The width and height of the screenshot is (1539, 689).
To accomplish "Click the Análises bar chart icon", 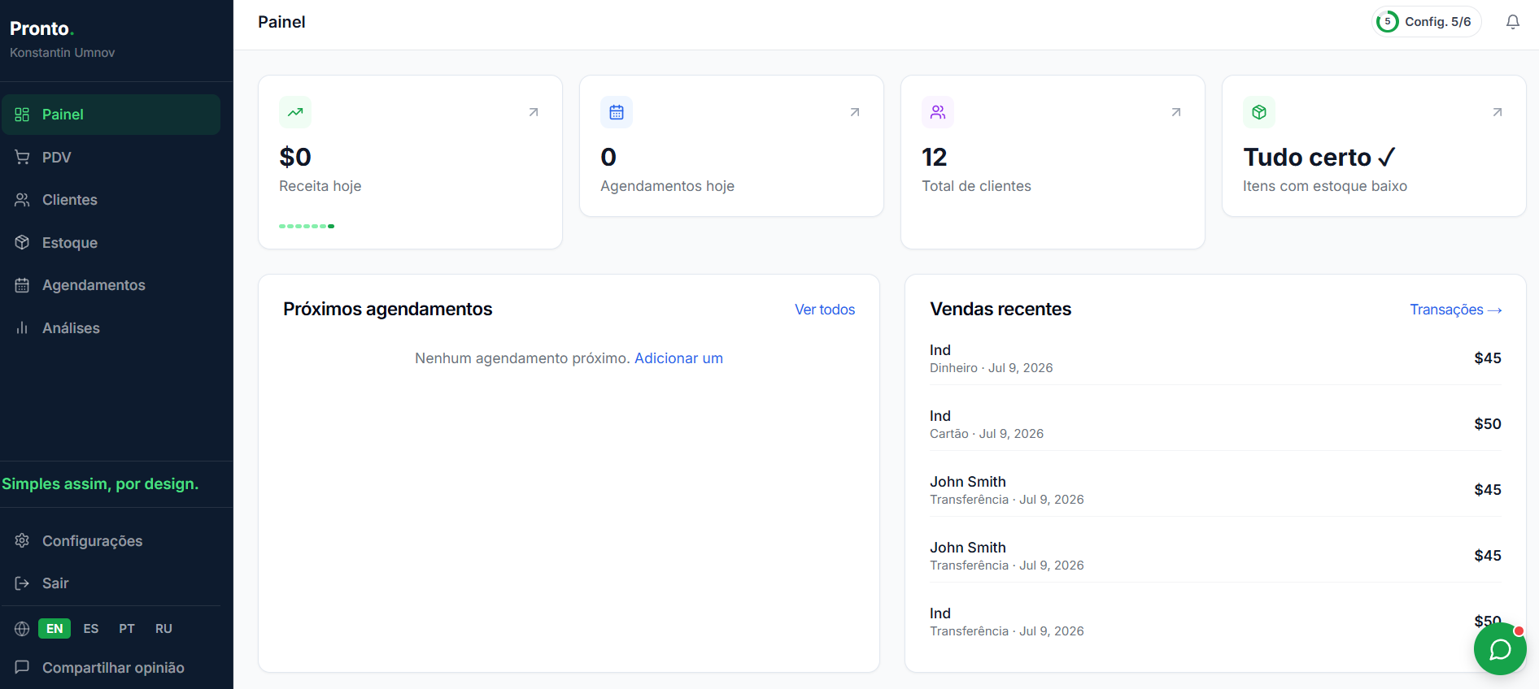I will [x=22, y=328].
